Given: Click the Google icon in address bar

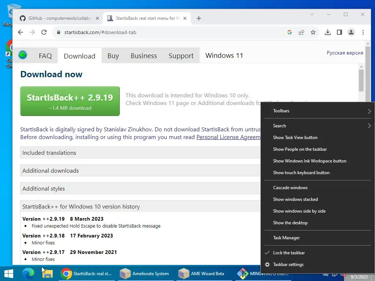Looking at the screenshot, I should click(x=290, y=32).
